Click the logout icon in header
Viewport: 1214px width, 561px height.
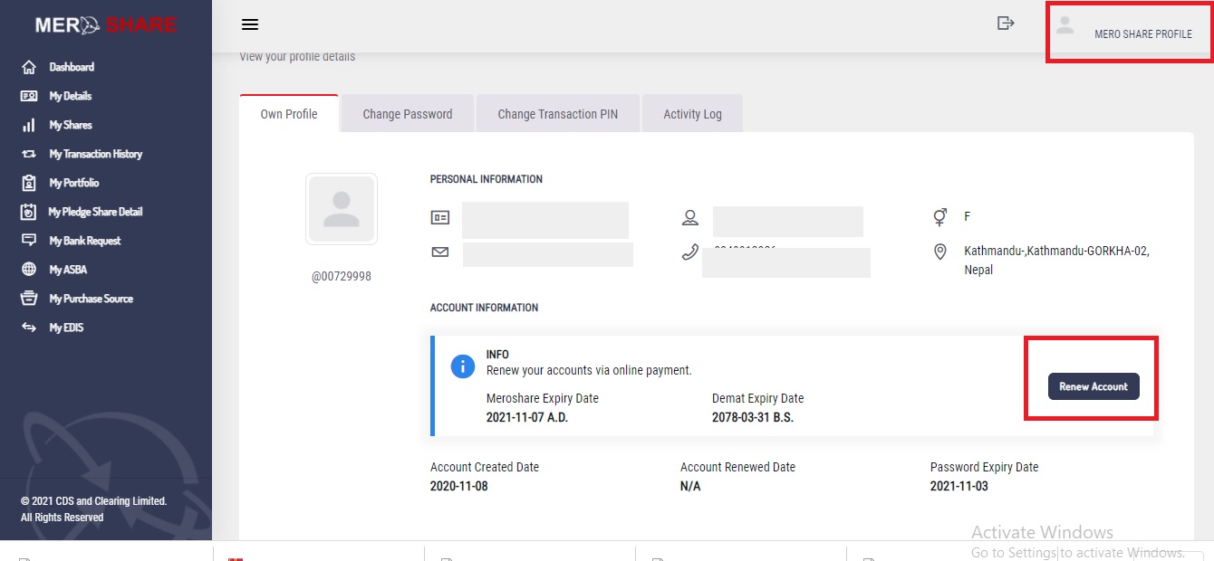[1005, 24]
